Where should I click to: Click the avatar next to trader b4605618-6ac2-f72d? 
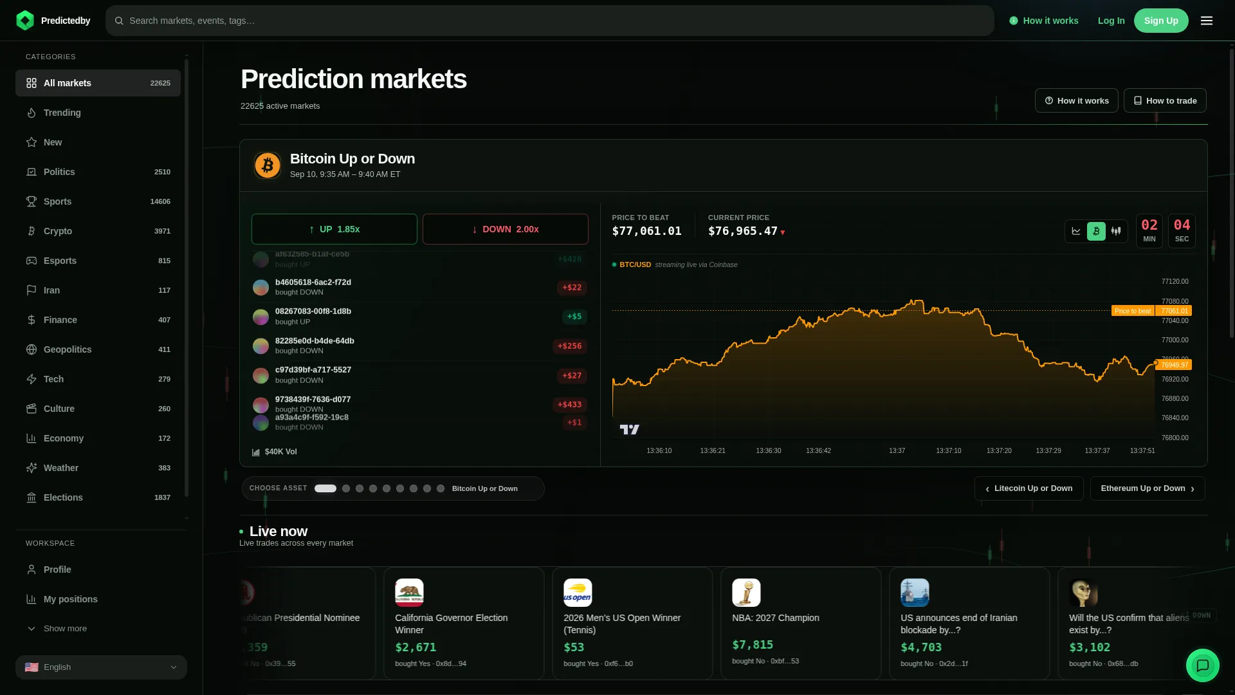(261, 288)
